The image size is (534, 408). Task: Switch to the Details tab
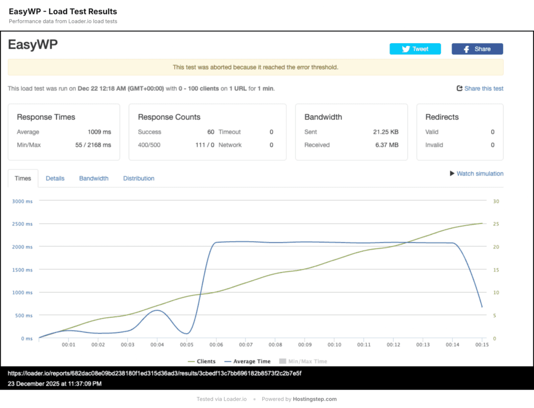(x=55, y=178)
